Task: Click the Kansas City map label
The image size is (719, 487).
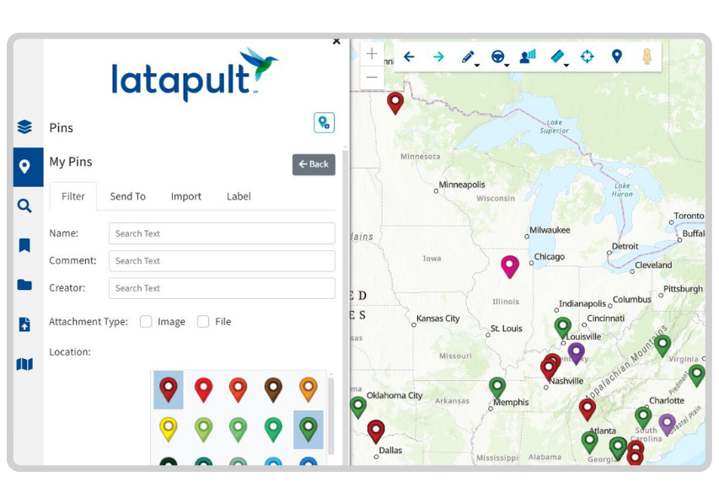Action: [438, 318]
